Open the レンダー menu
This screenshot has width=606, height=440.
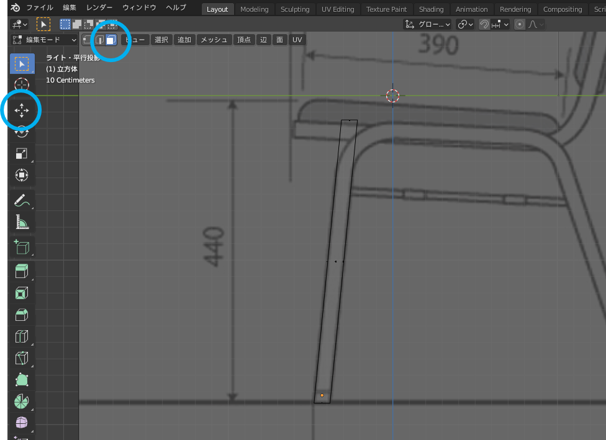[x=99, y=7]
